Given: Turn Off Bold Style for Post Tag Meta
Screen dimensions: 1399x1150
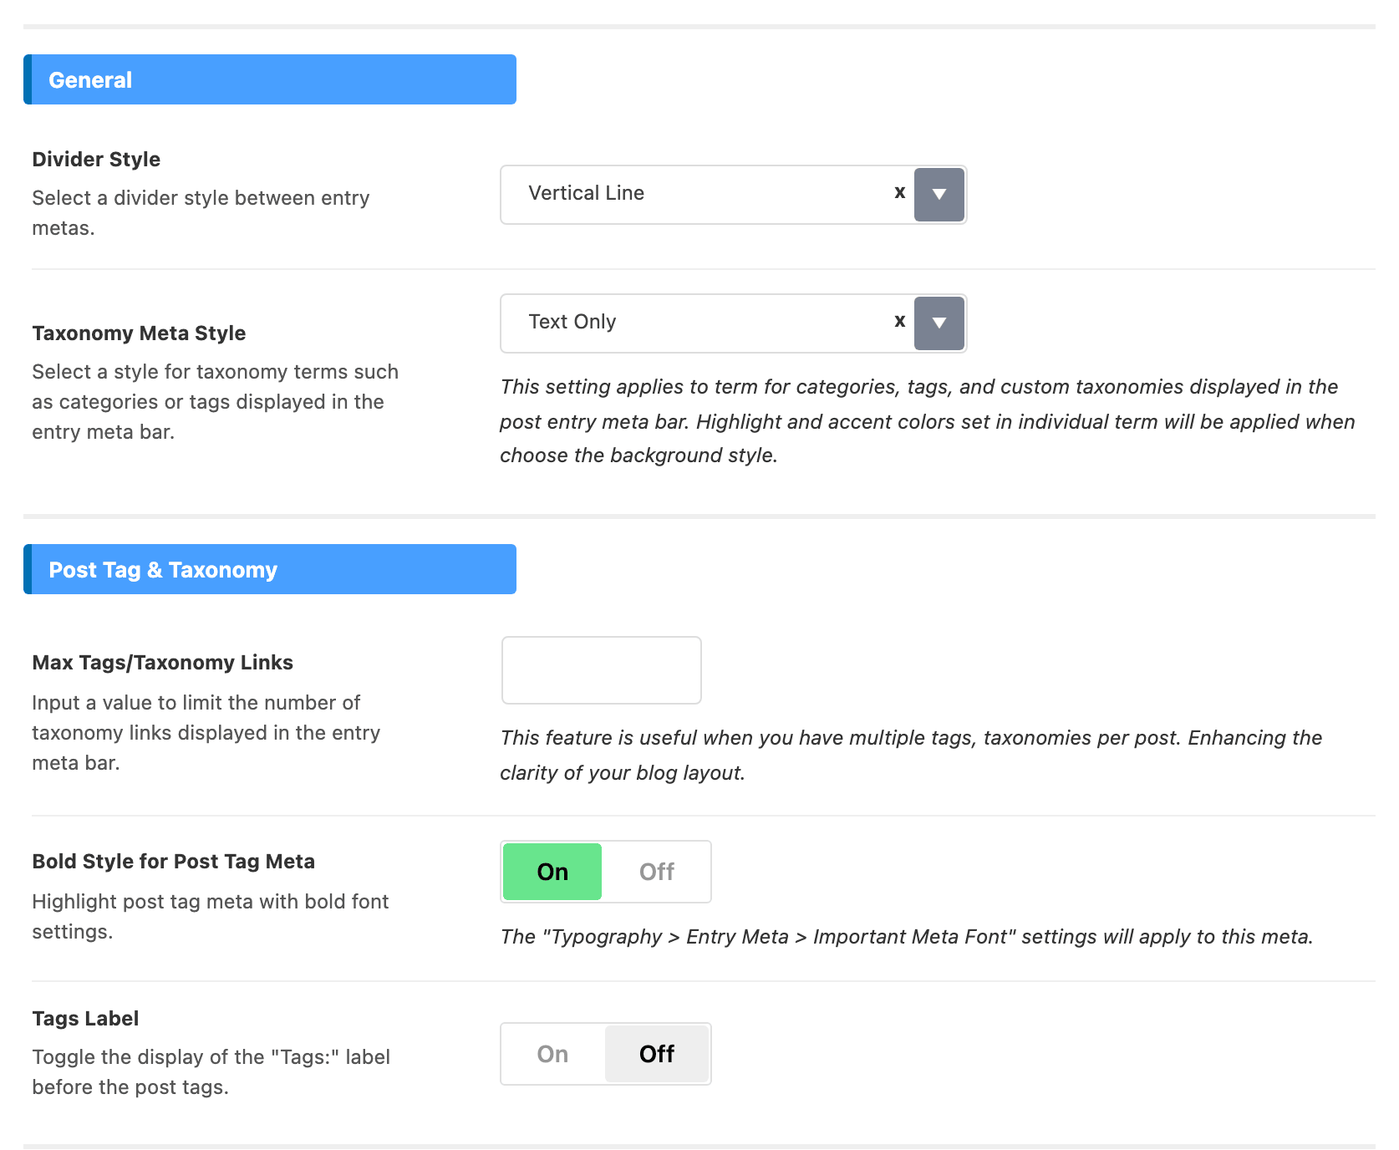Looking at the screenshot, I should pyautogui.click(x=657, y=872).
